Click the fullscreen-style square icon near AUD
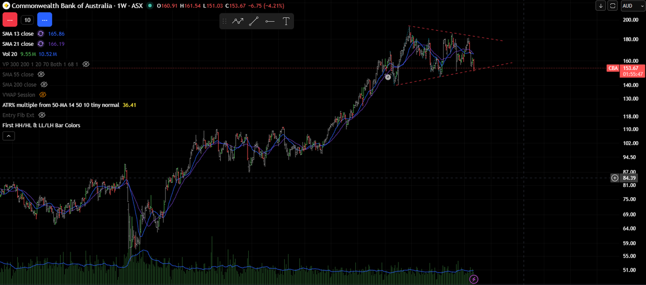Viewport: 646px width, 285px height. click(x=613, y=6)
